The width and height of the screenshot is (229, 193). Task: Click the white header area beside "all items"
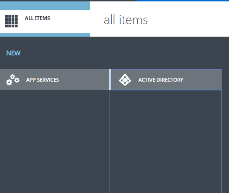tap(188, 19)
